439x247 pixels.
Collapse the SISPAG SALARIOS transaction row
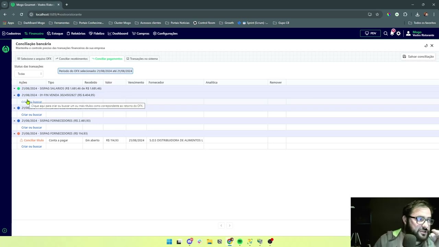[14, 89]
